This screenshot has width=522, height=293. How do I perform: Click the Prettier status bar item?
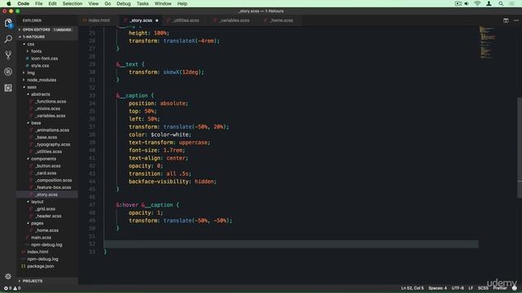pos(500,288)
